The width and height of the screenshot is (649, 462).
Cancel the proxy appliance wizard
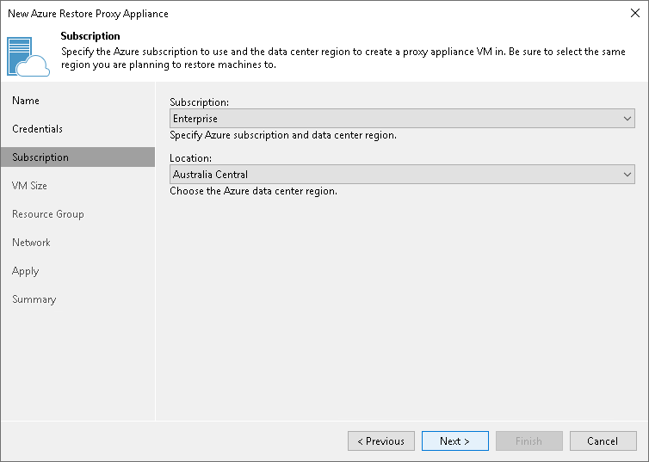pos(603,440)
